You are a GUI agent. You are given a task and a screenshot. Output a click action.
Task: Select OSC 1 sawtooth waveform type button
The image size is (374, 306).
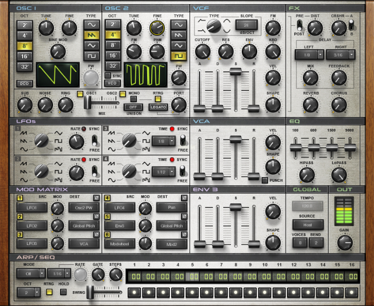(92, 35)
